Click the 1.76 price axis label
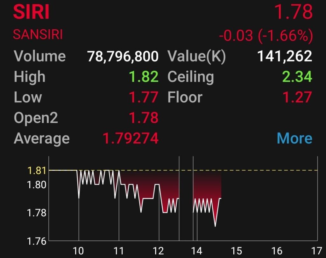This screenshot has height=258, width=326. coord(37,241)
